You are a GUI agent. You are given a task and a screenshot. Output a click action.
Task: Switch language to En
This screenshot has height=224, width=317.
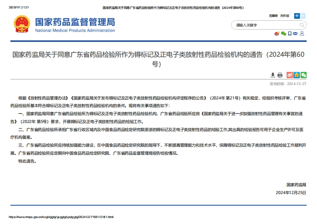(303, 16)
